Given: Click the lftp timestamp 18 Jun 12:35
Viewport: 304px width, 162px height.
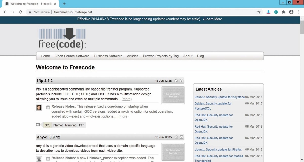Looking at the screenshot, I should (163, 81).
